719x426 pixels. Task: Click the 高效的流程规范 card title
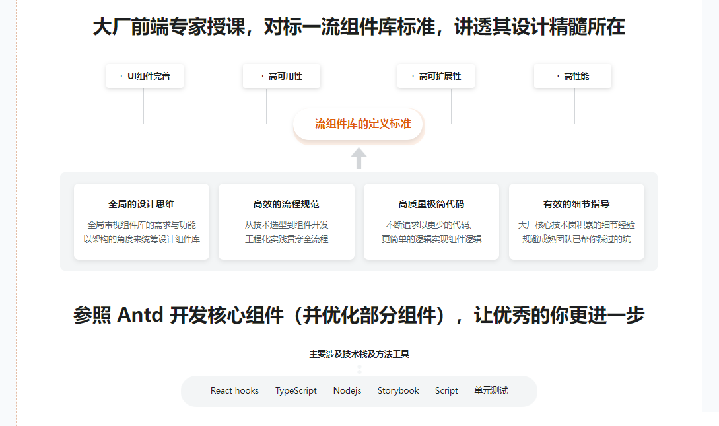click(286, 205)
